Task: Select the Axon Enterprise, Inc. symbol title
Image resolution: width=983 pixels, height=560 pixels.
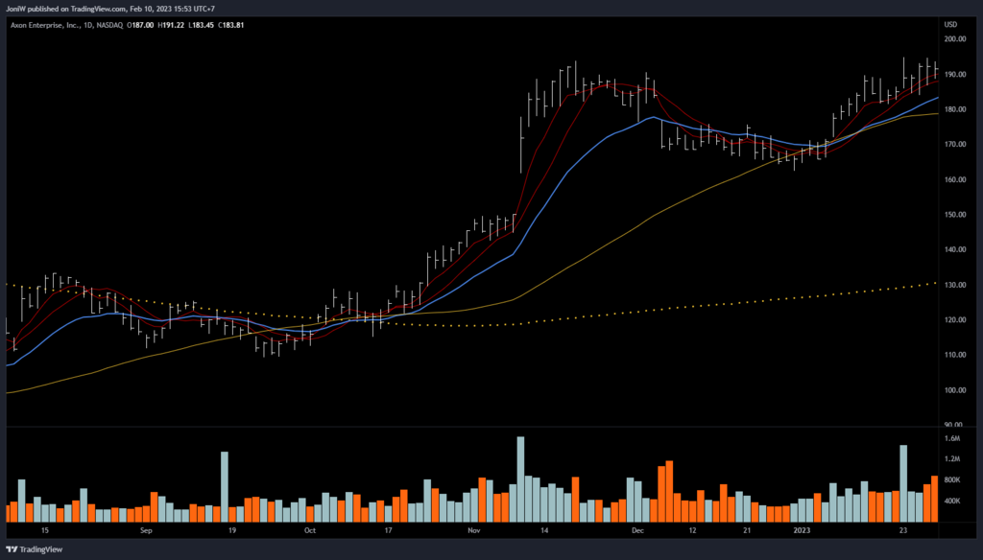Action: (x=50, y=26)
